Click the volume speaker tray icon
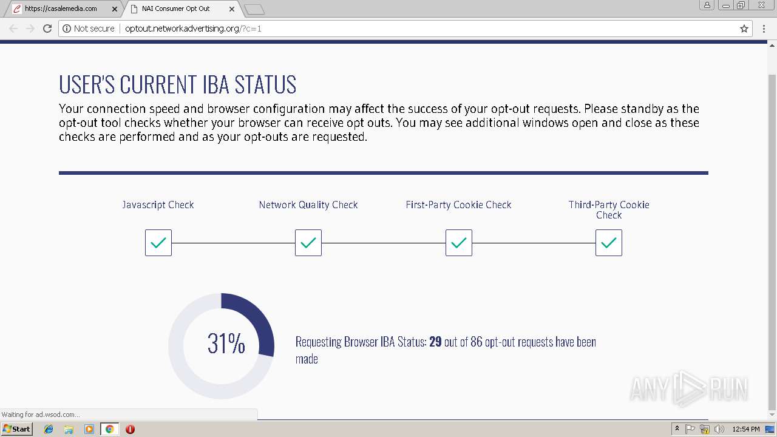This screenshot has width=777, height=437. point(719,429)
